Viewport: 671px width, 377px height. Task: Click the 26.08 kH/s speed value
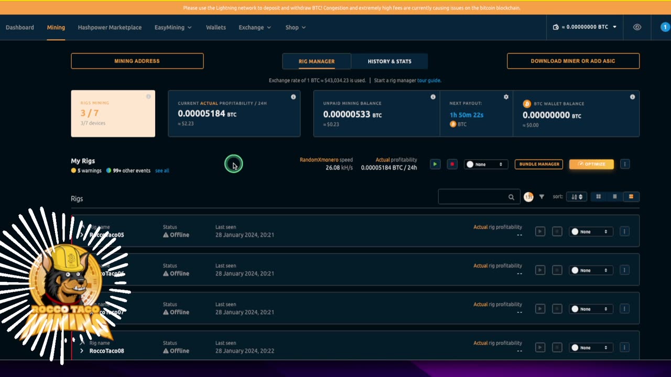pyautogui.click(x=339, y=168)
